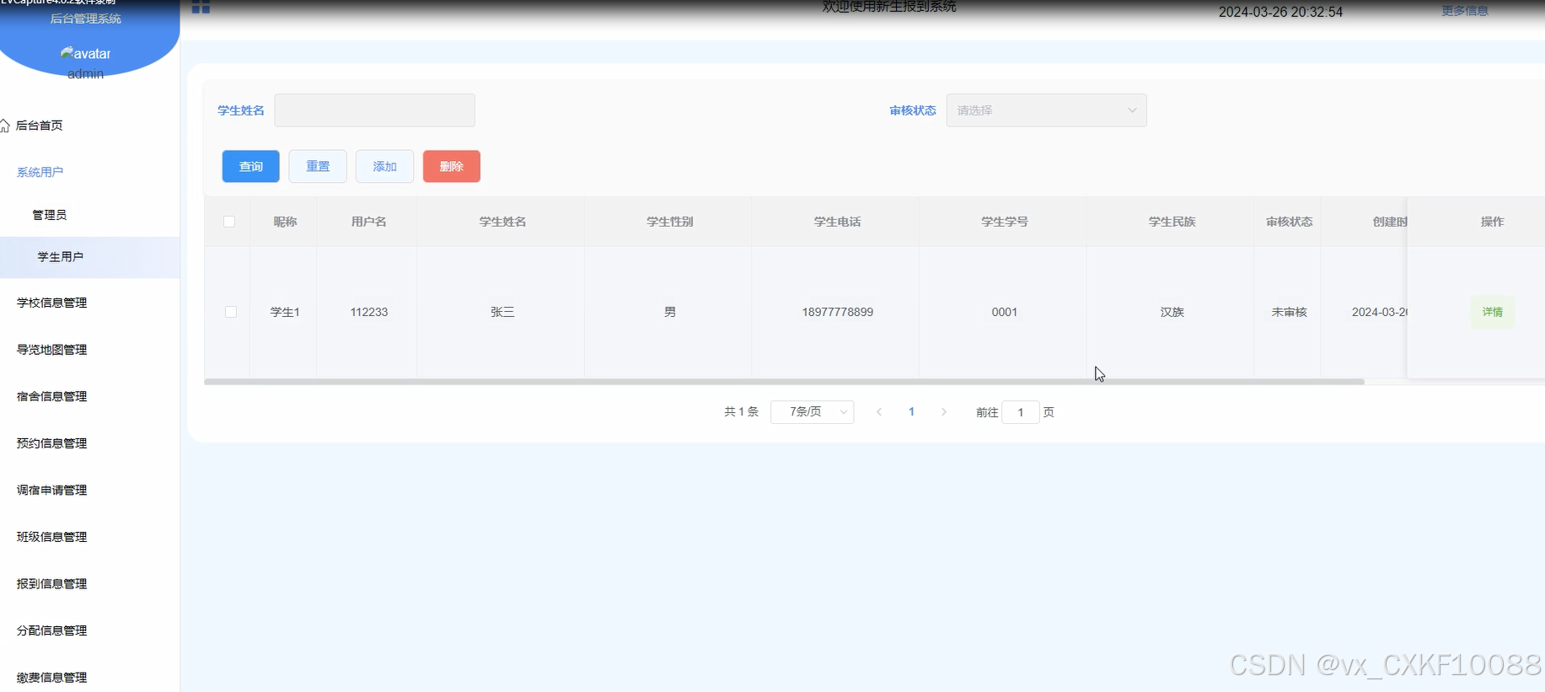Open 预约信息管理 in sidebar

[52, 443]
